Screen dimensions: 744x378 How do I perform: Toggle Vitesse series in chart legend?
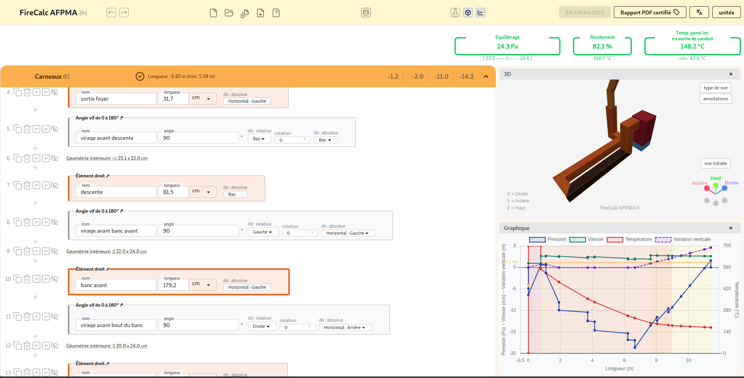coord(586,239)
